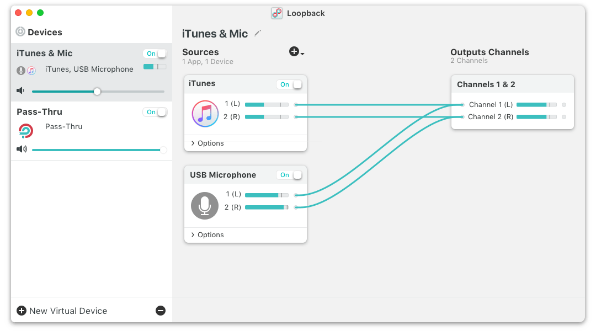Click the plus icon for New Virtual Device
The width and height of the screenshot is (596, 331).
22,311
